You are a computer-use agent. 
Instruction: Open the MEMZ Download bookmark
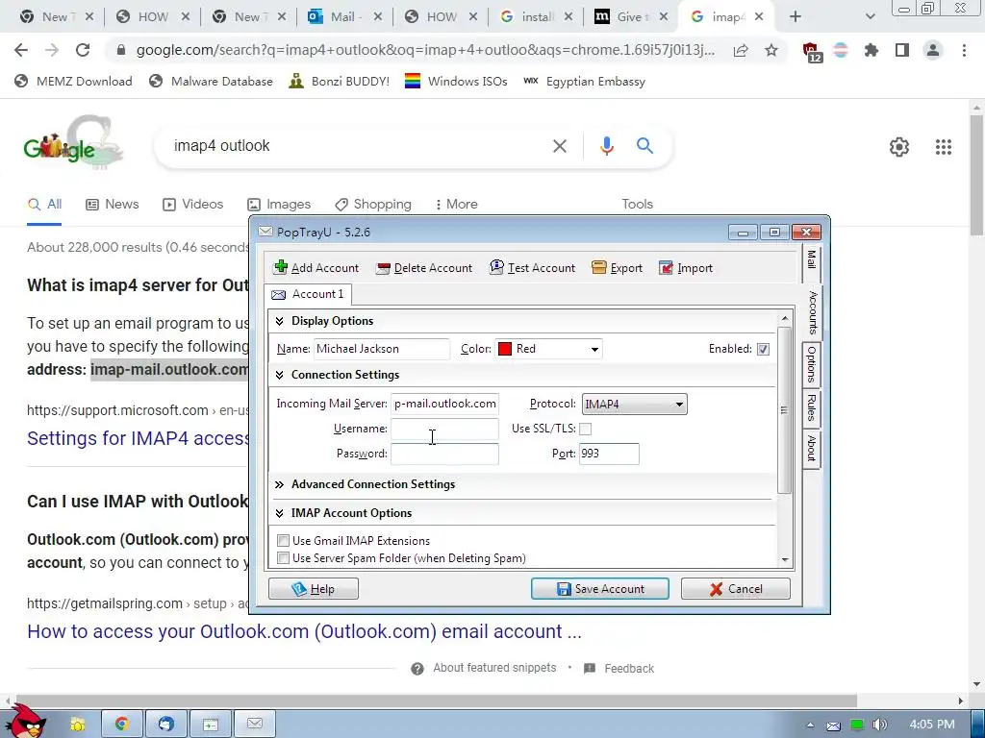pyautogui.click(x=73, y=82)
